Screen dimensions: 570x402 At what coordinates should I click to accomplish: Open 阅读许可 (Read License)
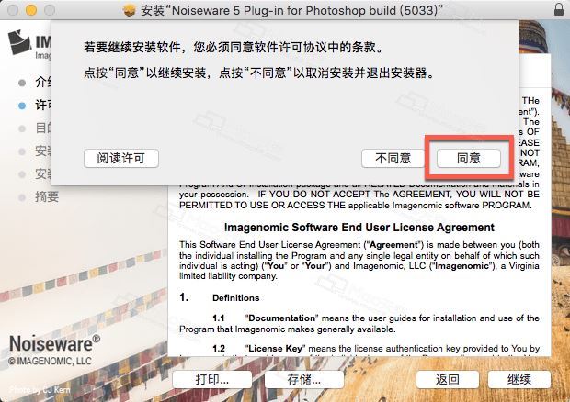tap(121, 158)
